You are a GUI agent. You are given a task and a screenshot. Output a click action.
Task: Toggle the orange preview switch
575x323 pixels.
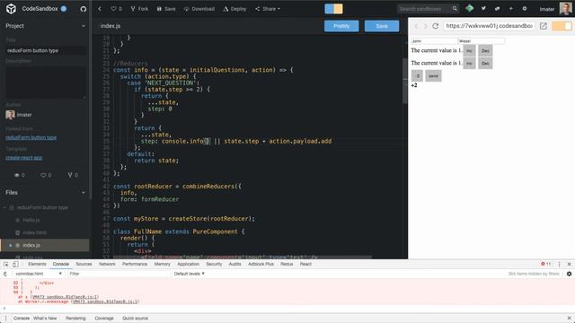pos(562,26)
